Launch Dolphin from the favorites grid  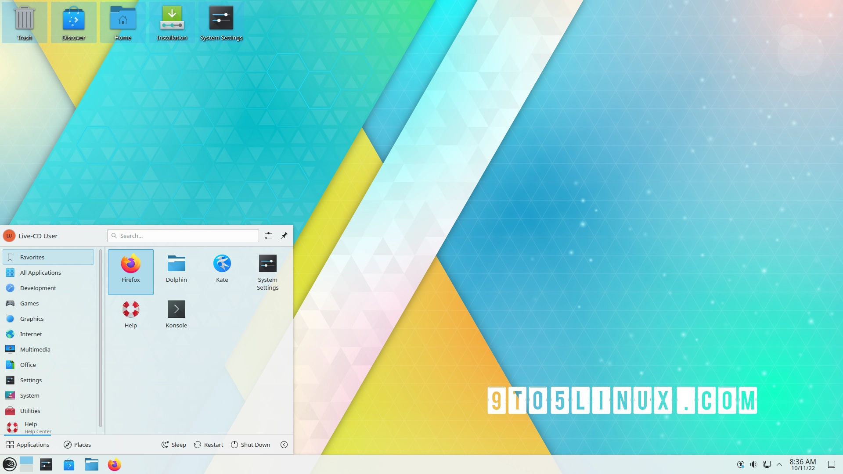pos(176,268)
